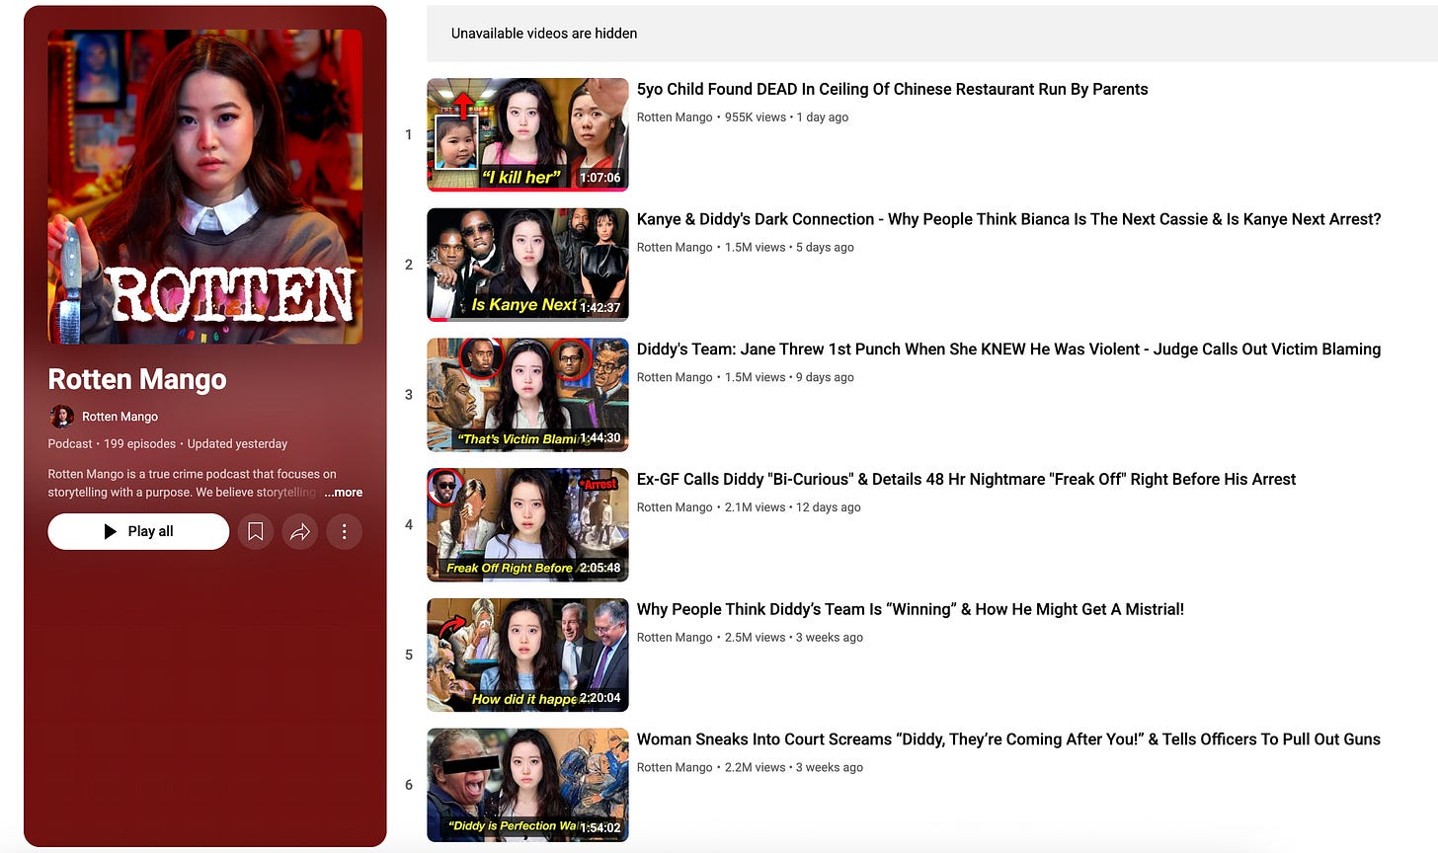
Task: Open title 'Woman Sneaks Into Court Screams'
Action: [1008, 739]
